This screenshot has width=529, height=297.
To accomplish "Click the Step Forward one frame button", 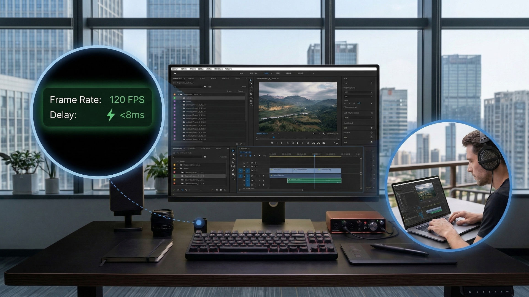I will [x=303, y=143].
